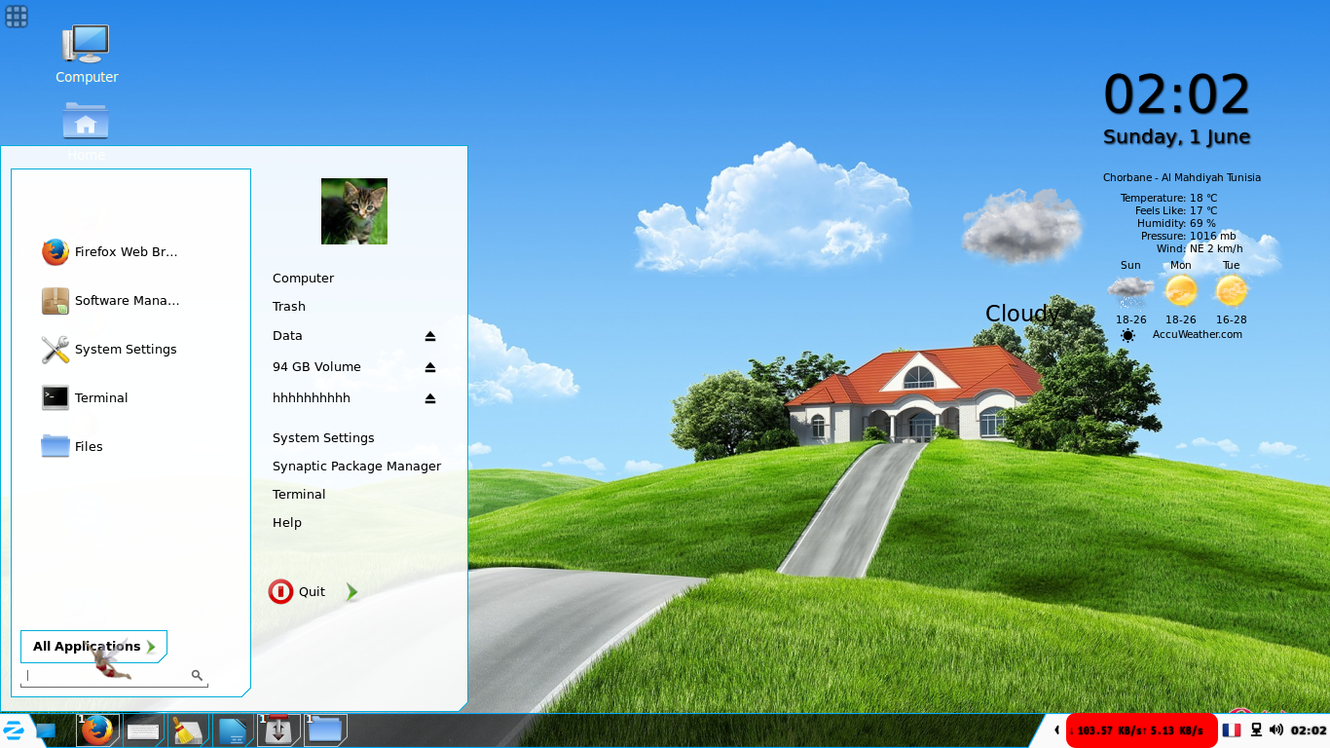Screen dimensions: 1330x748
Task: Expand the Quit options arrow
Action: (x=351, y=592)
